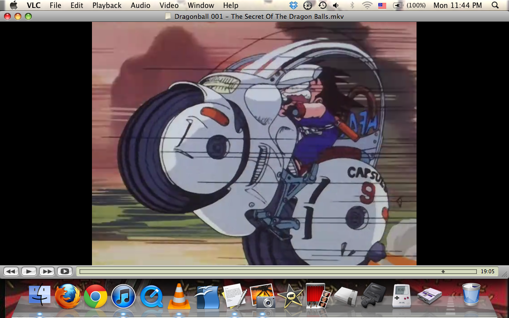Launch iMovie star icon in Dock
509x318 pixels.
click(x=290, y=296)
